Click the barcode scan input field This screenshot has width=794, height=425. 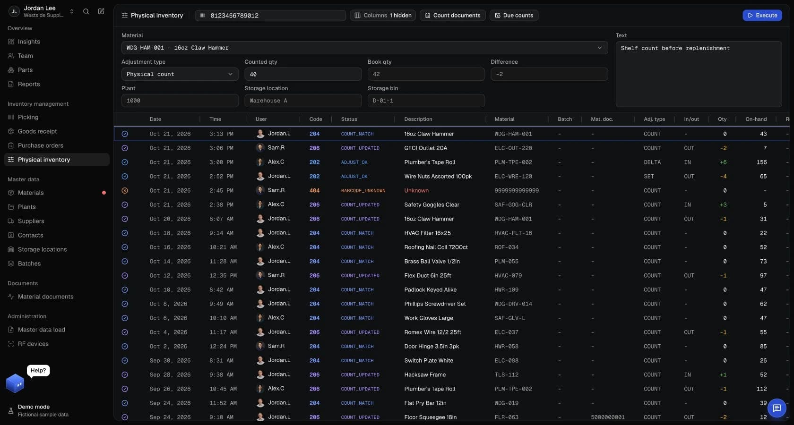click(x=270, y=16)
